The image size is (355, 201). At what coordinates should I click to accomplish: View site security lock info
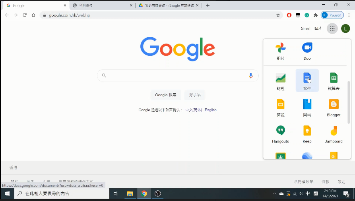click(45, 15)
